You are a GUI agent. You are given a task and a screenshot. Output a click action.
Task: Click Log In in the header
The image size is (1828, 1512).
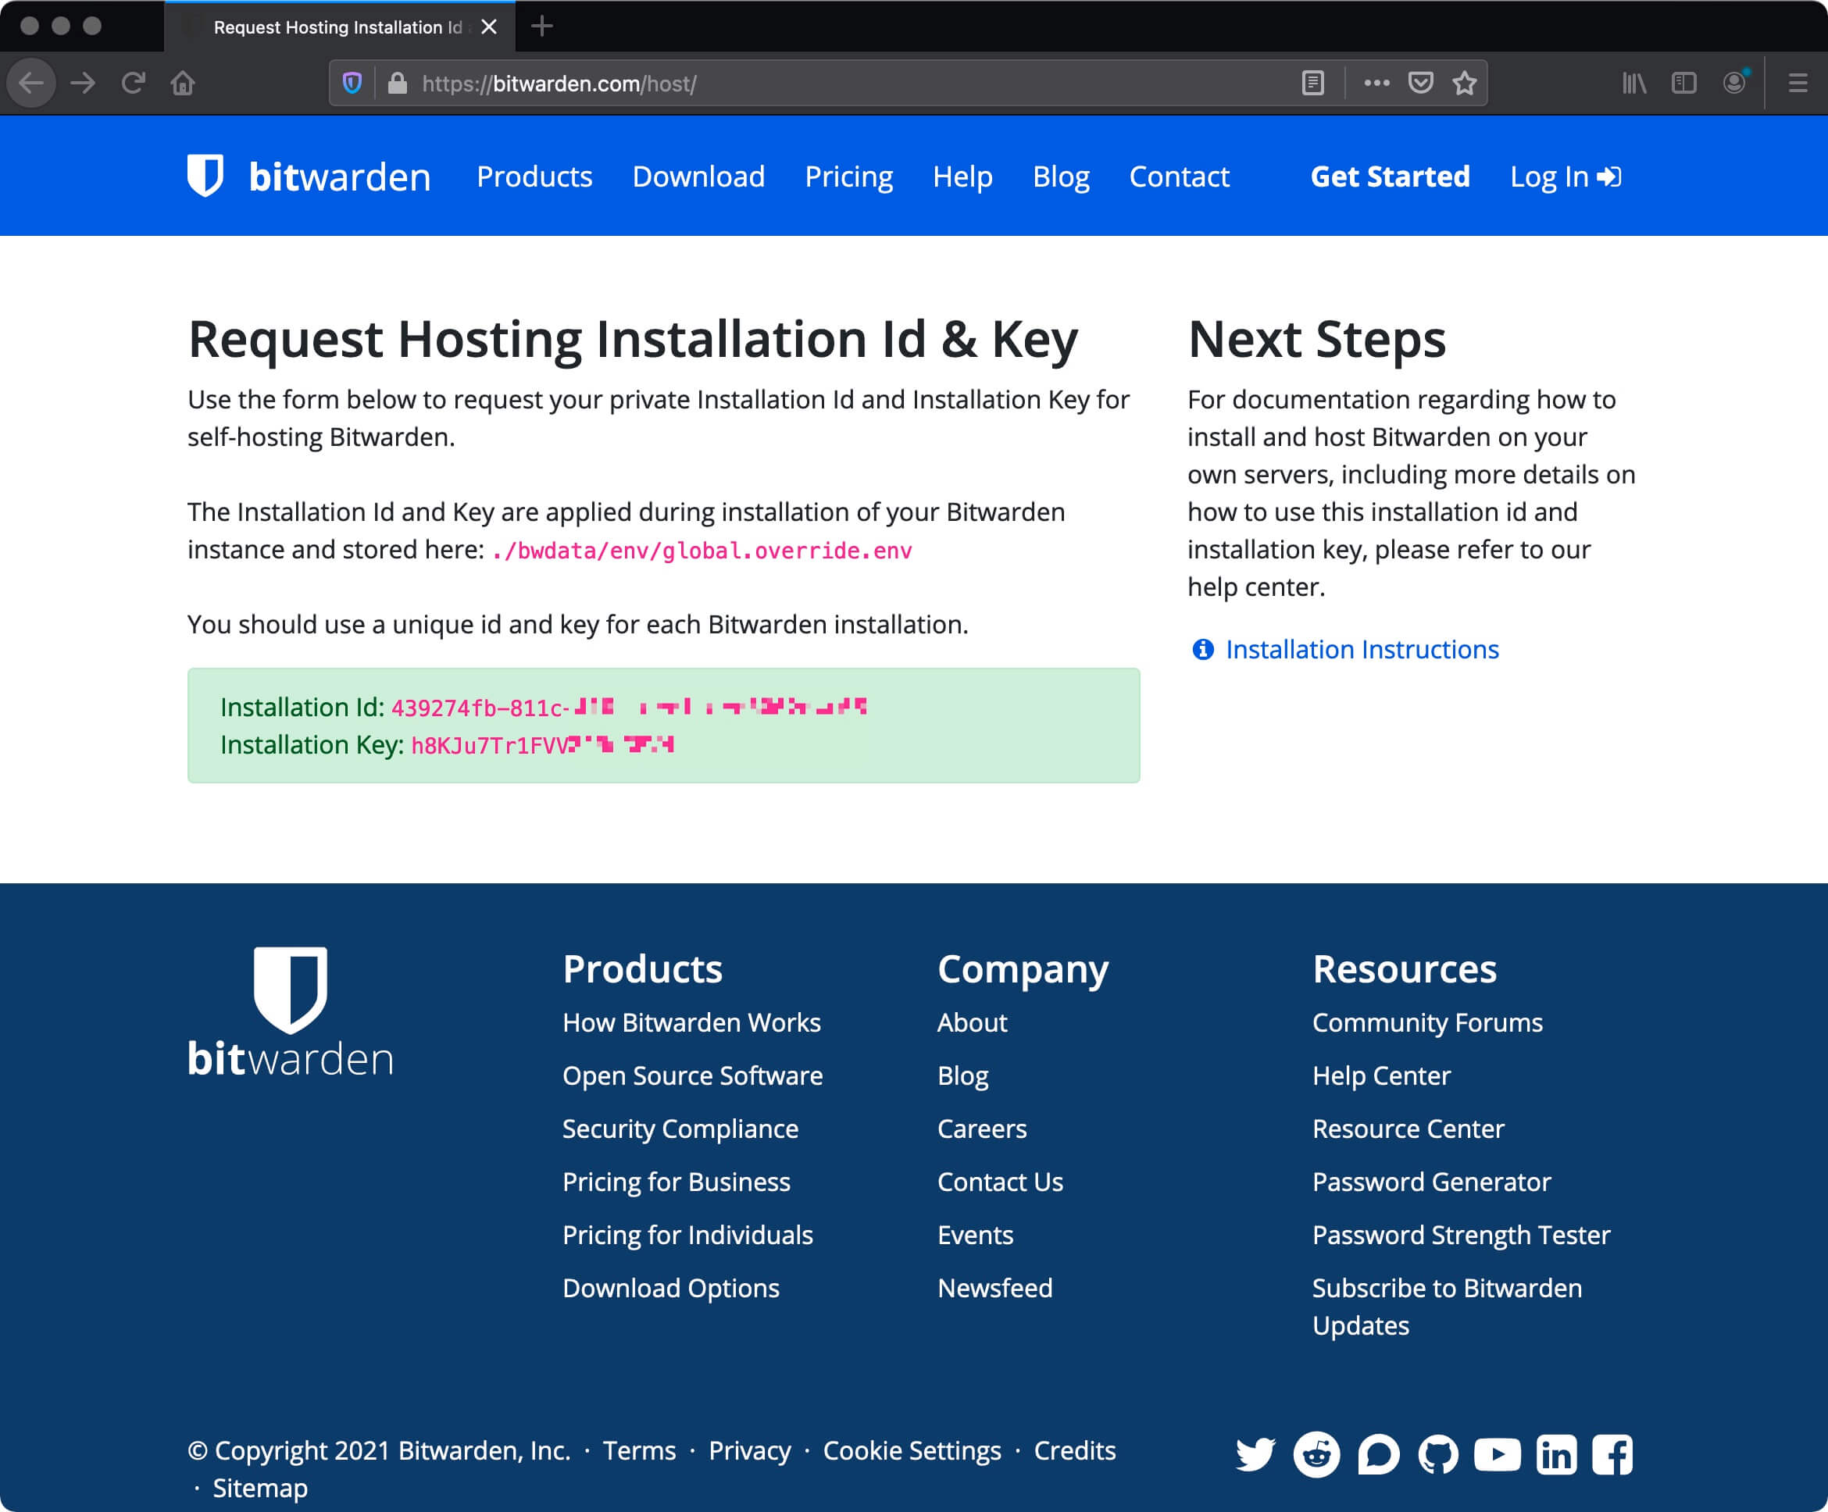[x=1565, y=177]
